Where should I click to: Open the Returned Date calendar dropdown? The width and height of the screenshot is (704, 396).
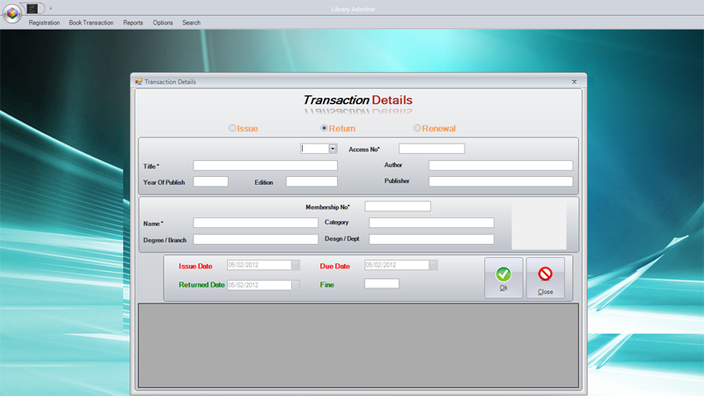click(296, 285)
